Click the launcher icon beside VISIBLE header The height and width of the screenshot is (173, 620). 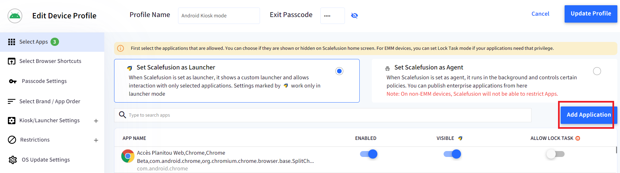[460, 138]
